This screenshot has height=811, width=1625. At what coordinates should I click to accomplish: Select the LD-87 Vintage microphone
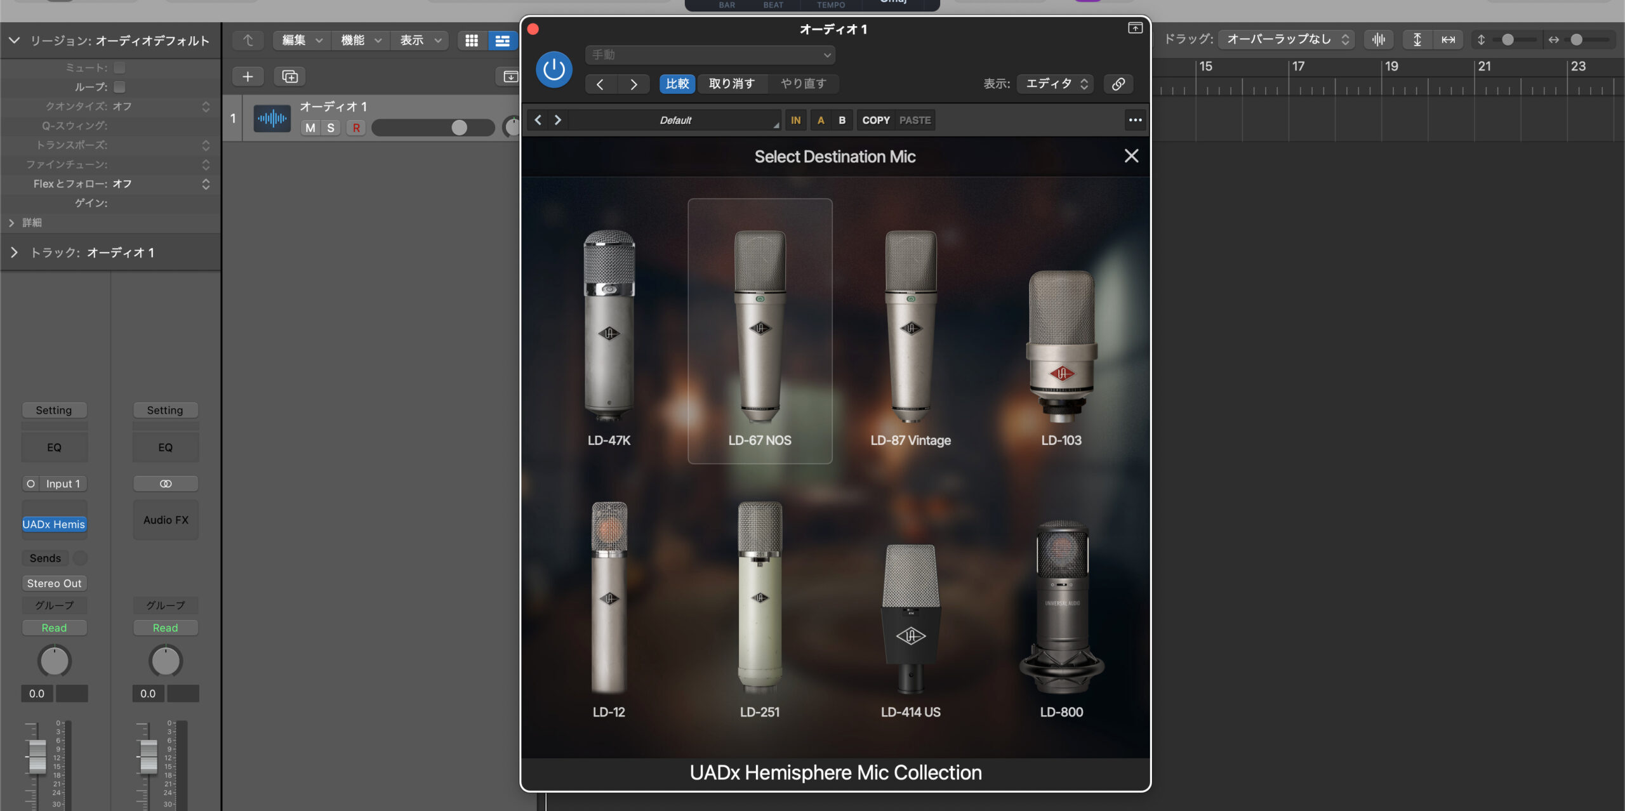coord(910,338)
